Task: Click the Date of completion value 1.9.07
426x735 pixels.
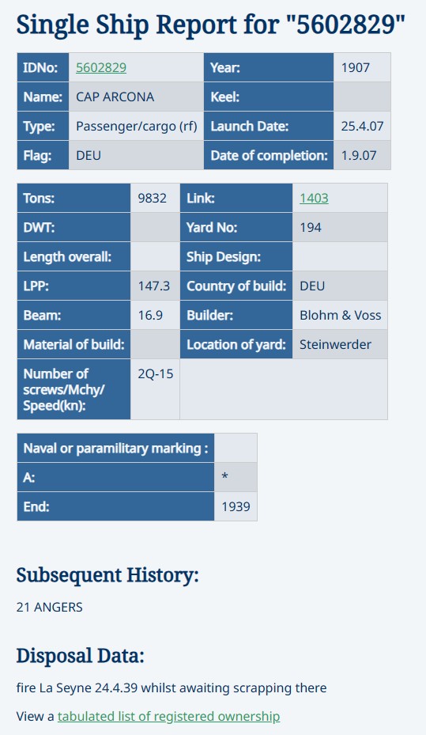Action: click(362, 155)
